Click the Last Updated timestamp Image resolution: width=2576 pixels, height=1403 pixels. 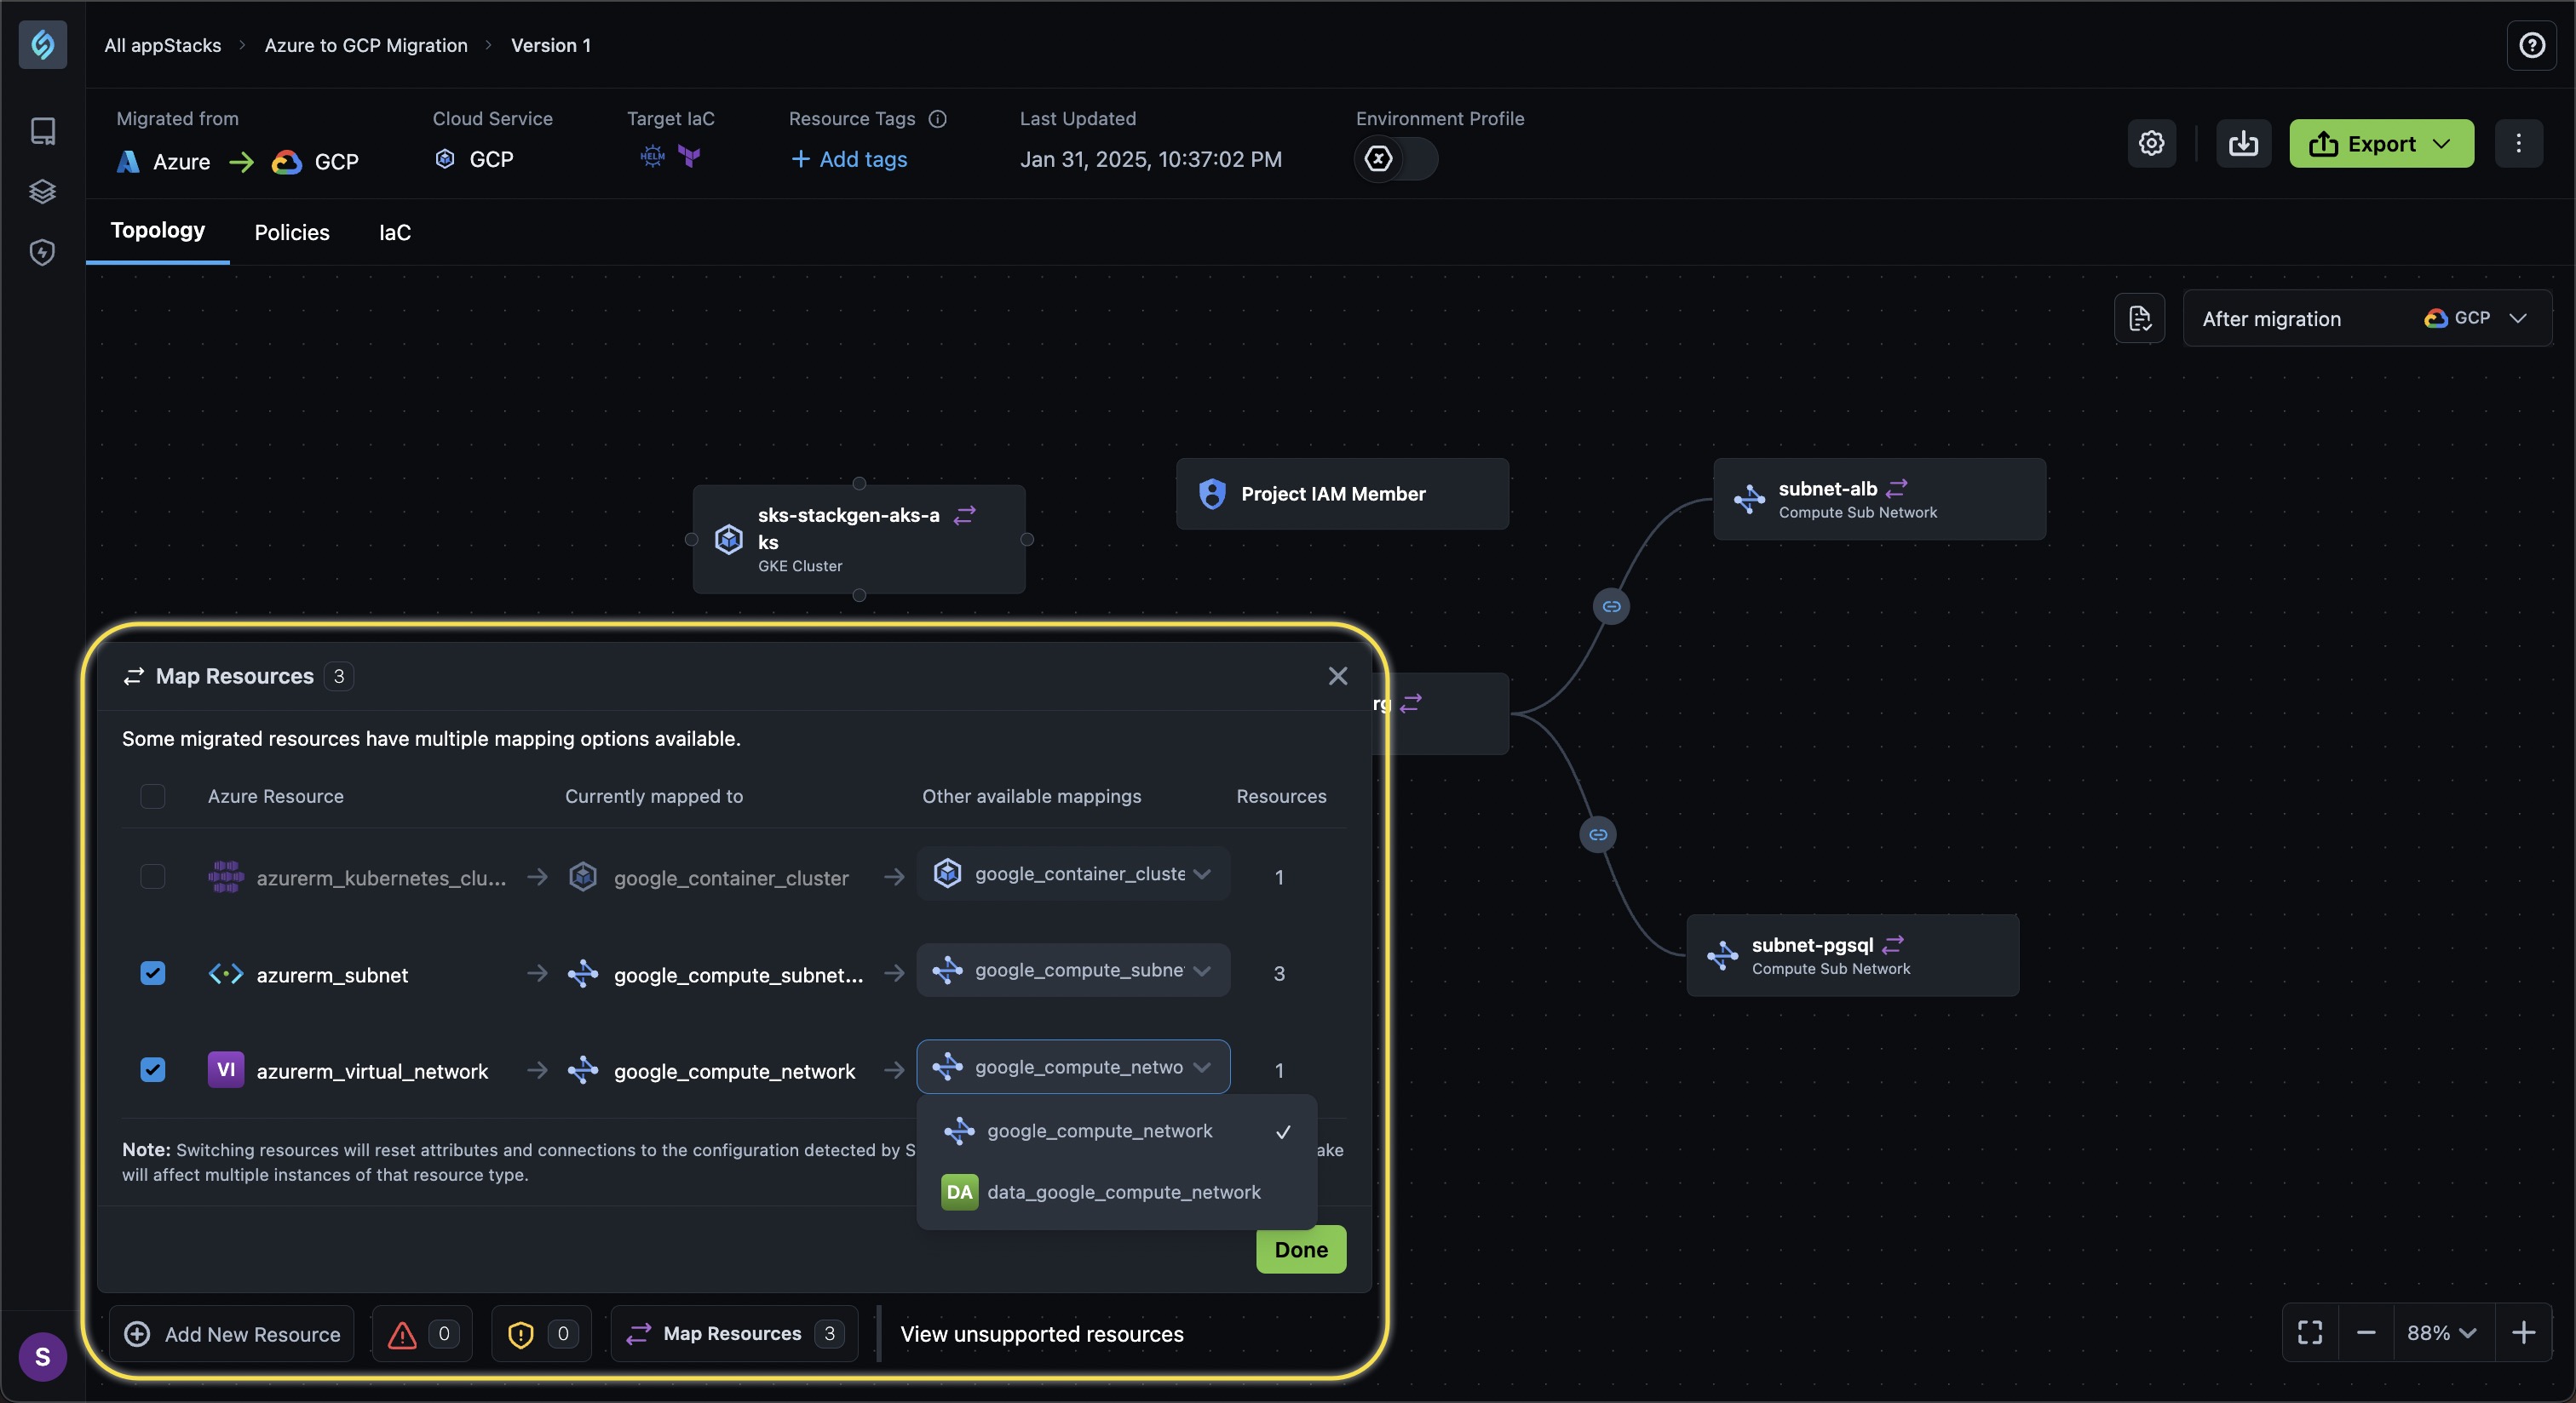pyautogui.click(x=1151, y=160)
